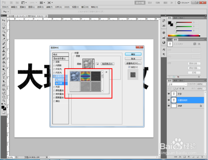208x160 pixels.
Task: Select the History Brush tool
Action: click(x=4, y=54)
